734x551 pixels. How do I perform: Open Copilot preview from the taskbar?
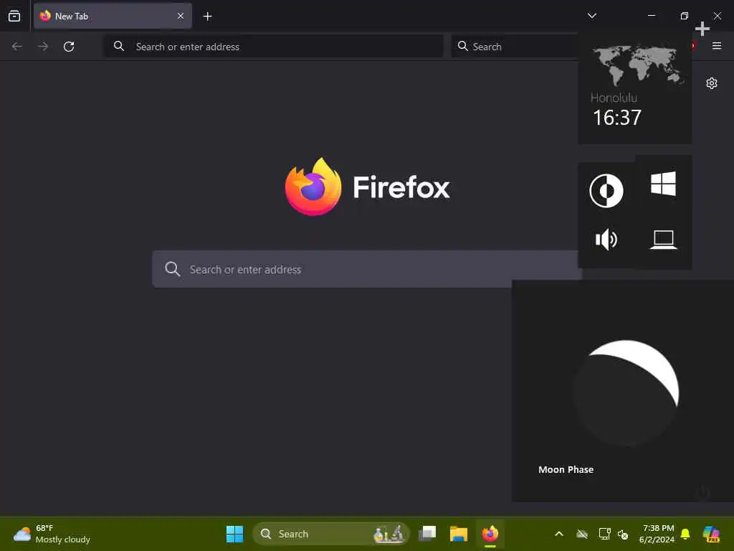711,534
